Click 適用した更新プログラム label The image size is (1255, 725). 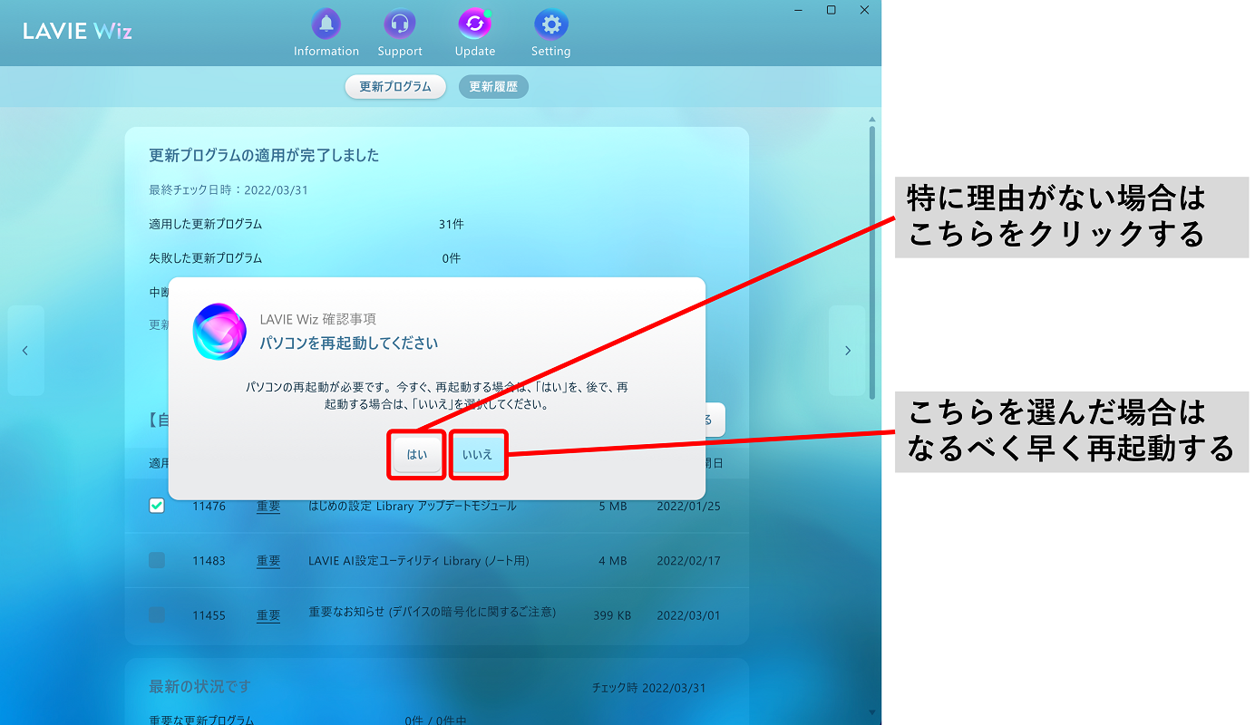pyautogui.click(x=205, y=224)
